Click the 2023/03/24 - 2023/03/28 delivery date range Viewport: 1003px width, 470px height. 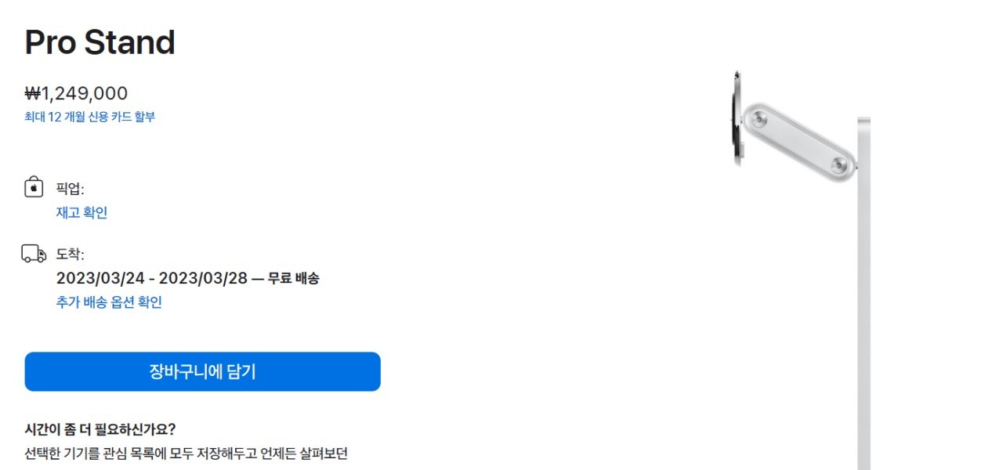click(x=152, y=278)
